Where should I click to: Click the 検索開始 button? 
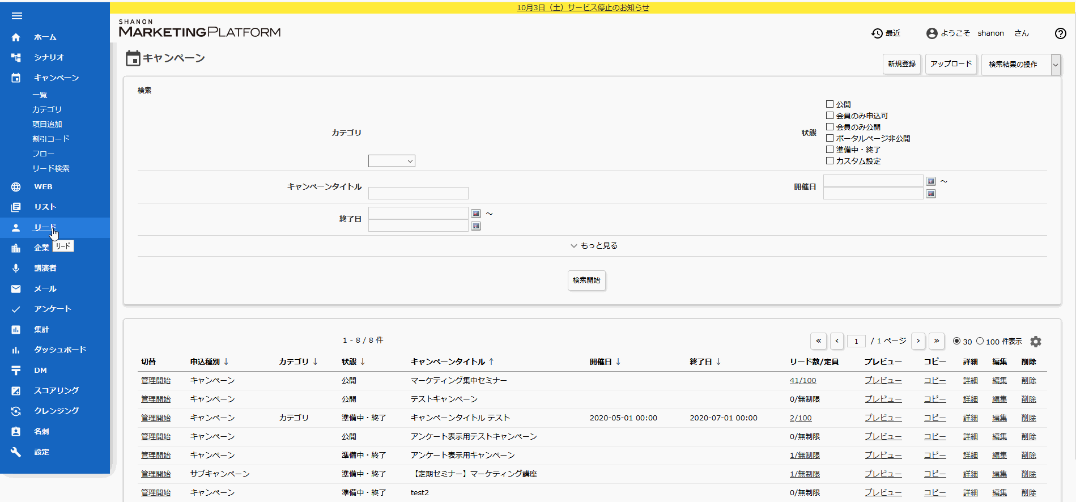pos(586,280)
